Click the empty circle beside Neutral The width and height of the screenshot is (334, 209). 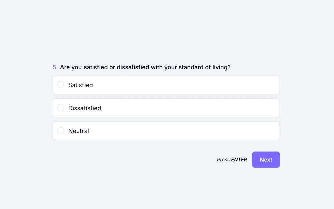click(x=61, y=130)
